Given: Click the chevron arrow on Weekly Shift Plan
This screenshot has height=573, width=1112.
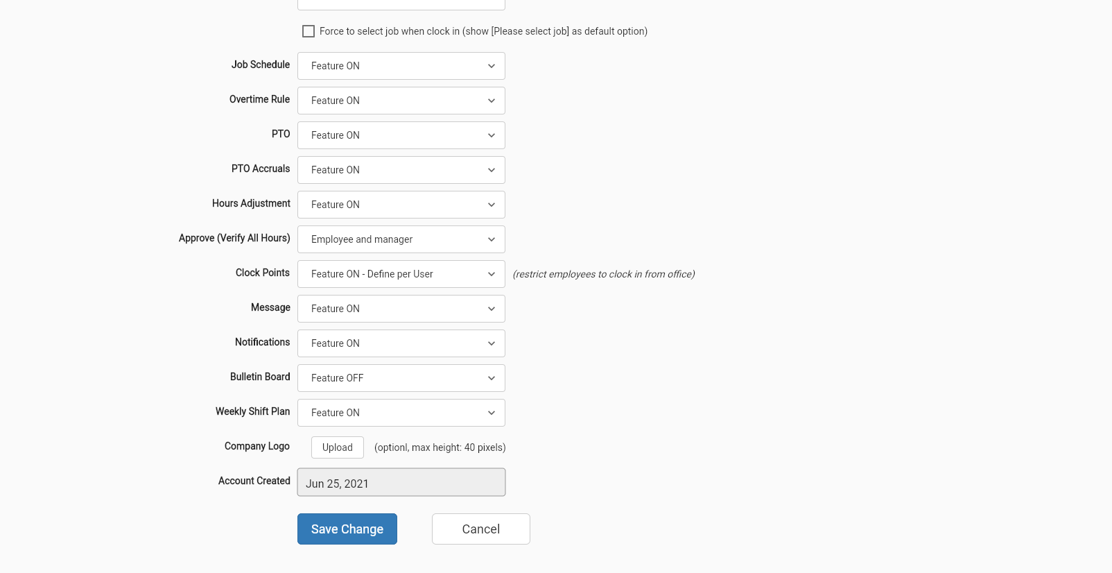Looking at the screenshot, I should tap(492, 413).
